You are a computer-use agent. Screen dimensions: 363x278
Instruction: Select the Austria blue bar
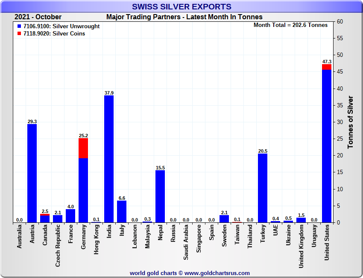(x=32, y=173)
